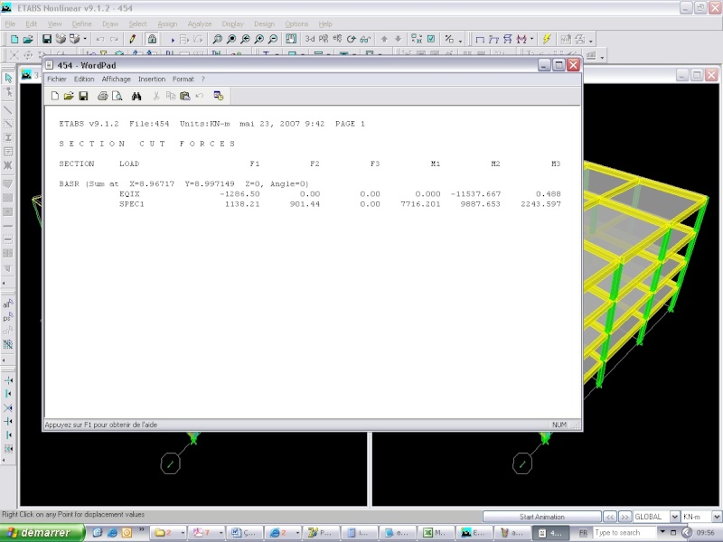Screen dimensions: 723x542
Task: Click the SECTION CUT FORCES heading
Action: (x=147, y=144)
